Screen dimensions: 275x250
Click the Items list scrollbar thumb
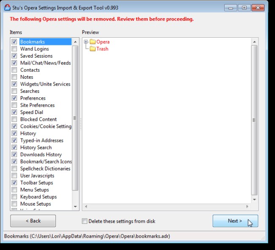[x=75, y=118]
